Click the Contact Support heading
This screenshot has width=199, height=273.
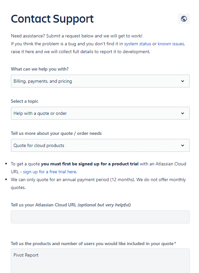(52, 19)
